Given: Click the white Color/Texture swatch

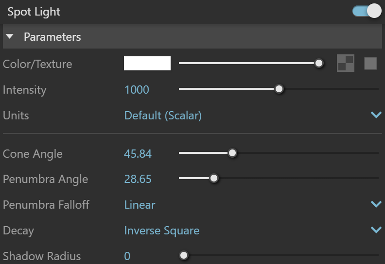Looking at the screenshot, I should pos(147,63).
